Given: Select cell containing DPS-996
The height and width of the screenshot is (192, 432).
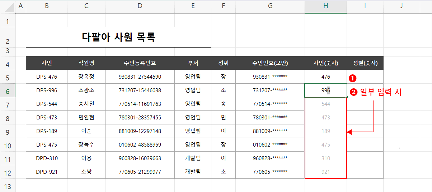Looking at the screenshot, I should click(x=47, y=90).
